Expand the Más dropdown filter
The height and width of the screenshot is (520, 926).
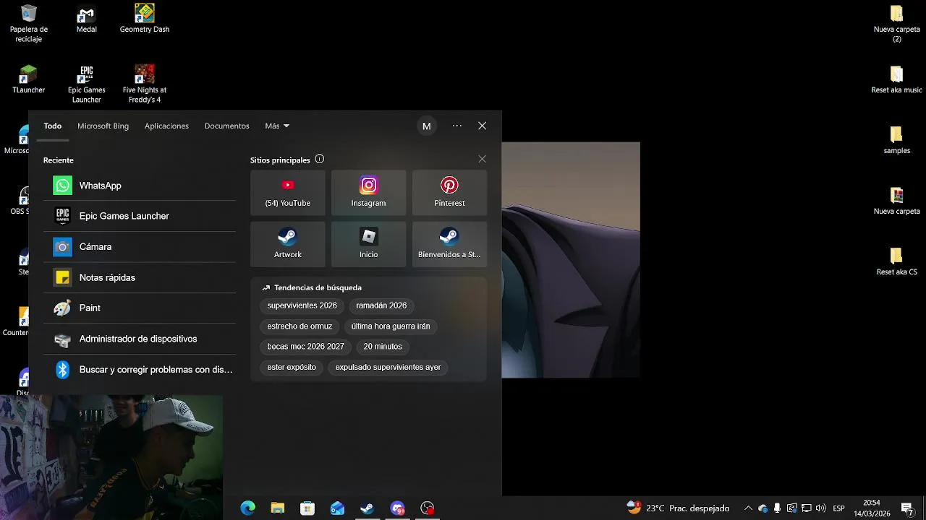[x=277, y=126]
